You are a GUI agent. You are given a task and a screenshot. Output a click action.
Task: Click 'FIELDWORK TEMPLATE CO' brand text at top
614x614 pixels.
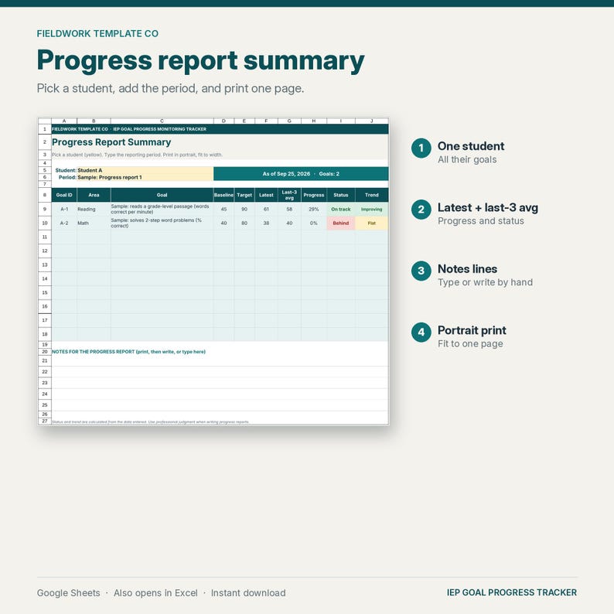pos(97,34)
